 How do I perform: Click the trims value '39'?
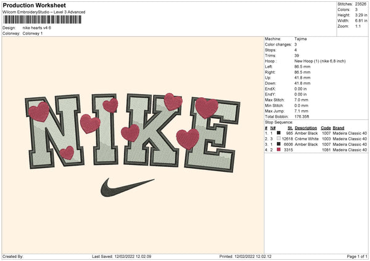click(x=297, y=55)
